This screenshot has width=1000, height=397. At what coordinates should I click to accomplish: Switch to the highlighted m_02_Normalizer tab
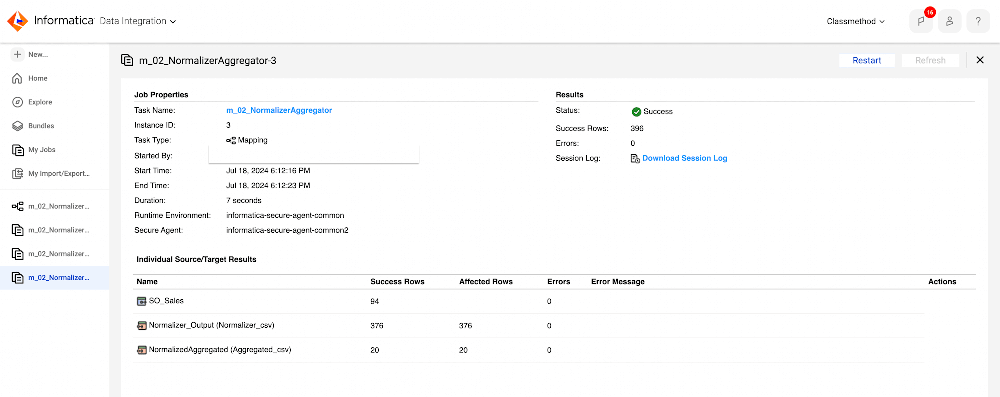tap(54, 278)
